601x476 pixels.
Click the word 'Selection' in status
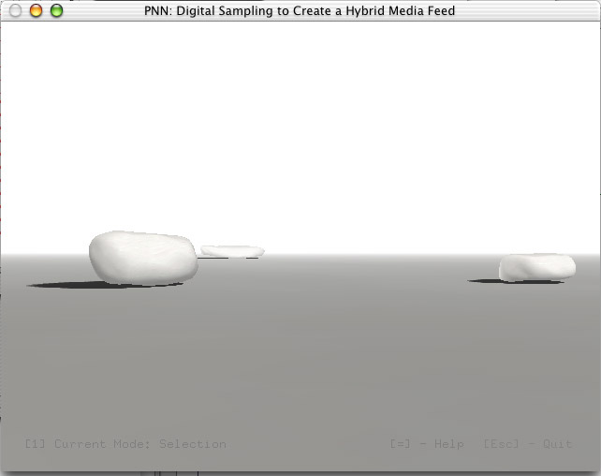click(x=193, y=444)
